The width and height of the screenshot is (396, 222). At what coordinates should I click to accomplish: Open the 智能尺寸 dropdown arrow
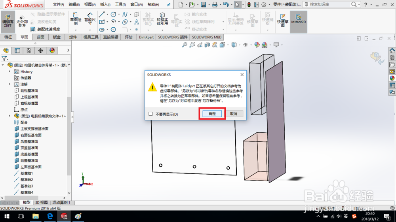coord(90,30)
